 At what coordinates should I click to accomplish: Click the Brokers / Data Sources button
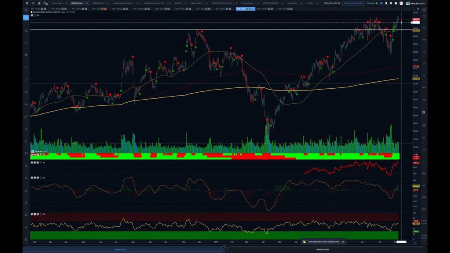tap(353, 4)
